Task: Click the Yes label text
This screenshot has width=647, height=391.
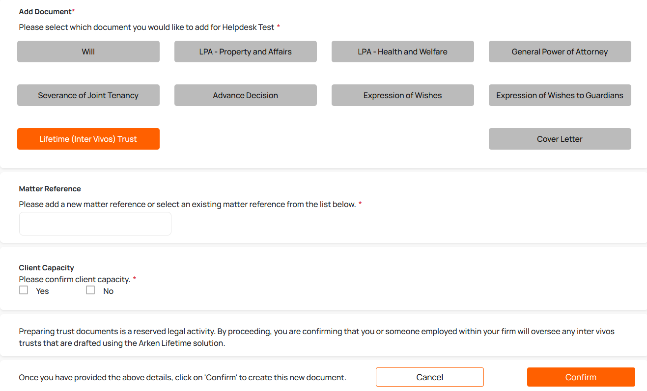Action: click(x=43, y=291)
